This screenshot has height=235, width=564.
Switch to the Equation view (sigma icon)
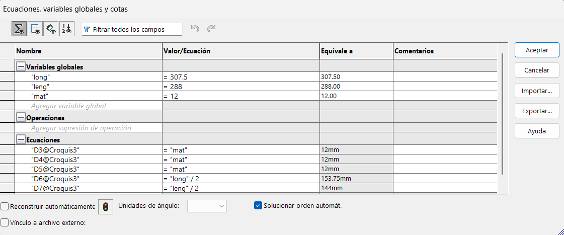[x=19, y=29]
